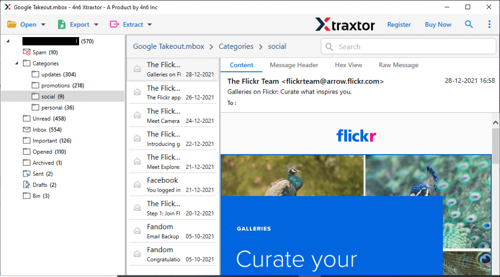This screenshot has width=500, height=277.
Task: Select the Inbox (554) folder
Action: pyautogui.click(x=47, y=130)
